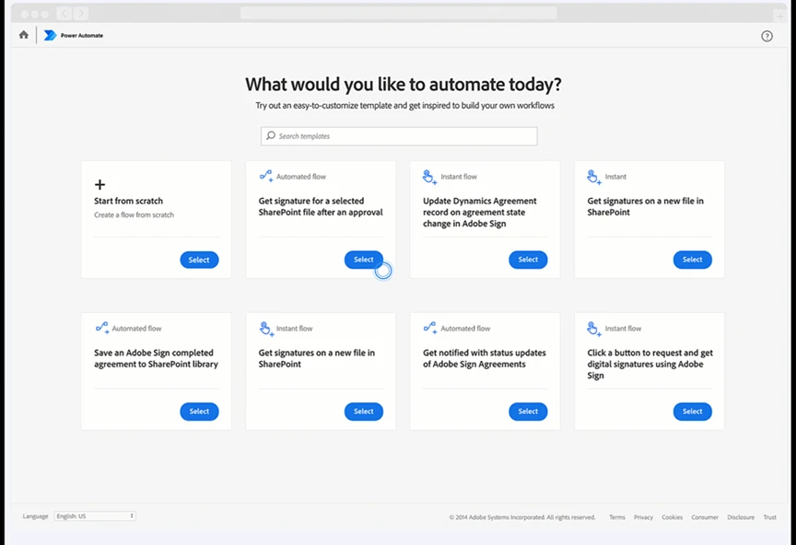Click the Automated flow icon on the Adobe Sign library template
The width and height of the screenshot is (796, 545).
[101, 328]
